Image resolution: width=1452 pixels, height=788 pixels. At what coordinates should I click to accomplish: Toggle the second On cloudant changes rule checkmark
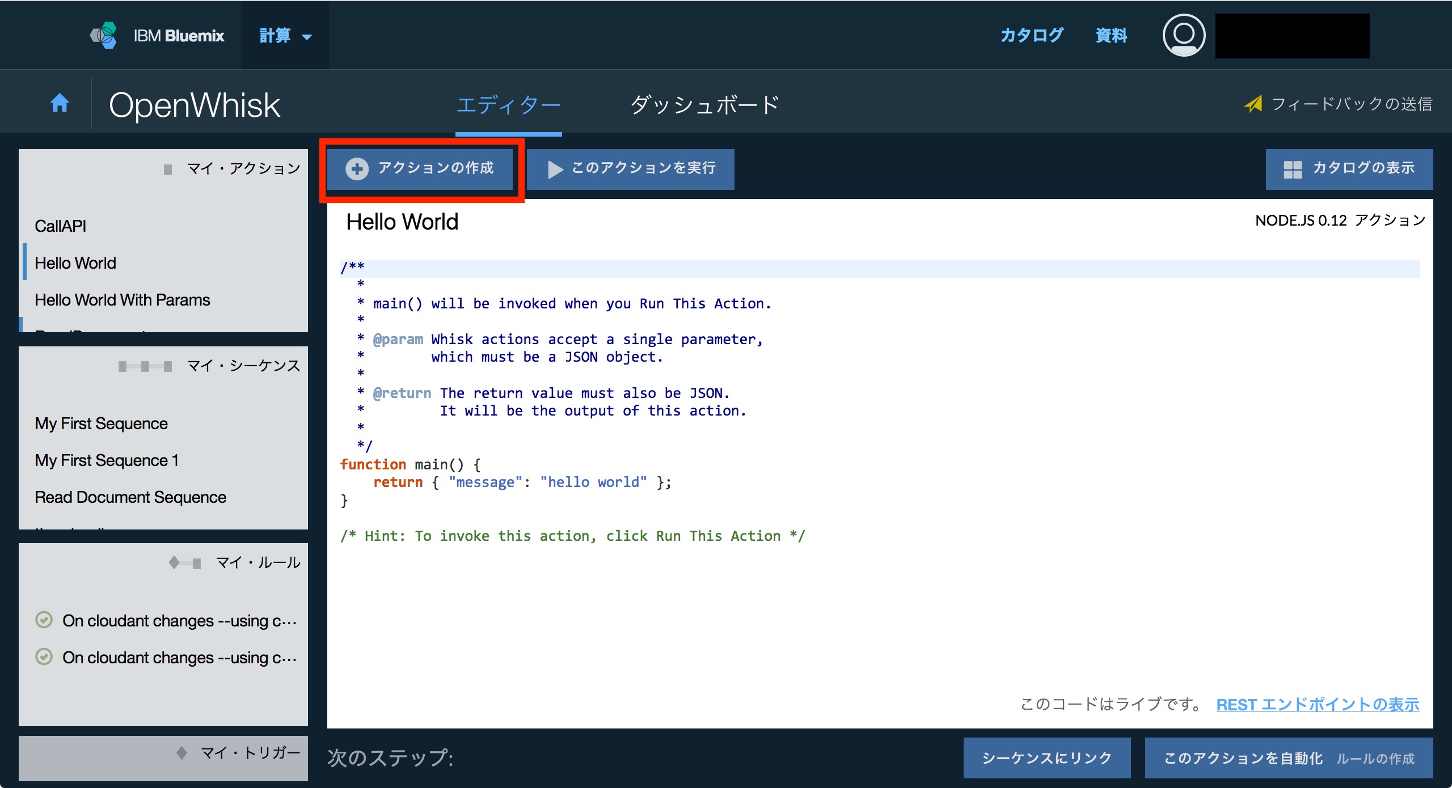pos(44,657)
